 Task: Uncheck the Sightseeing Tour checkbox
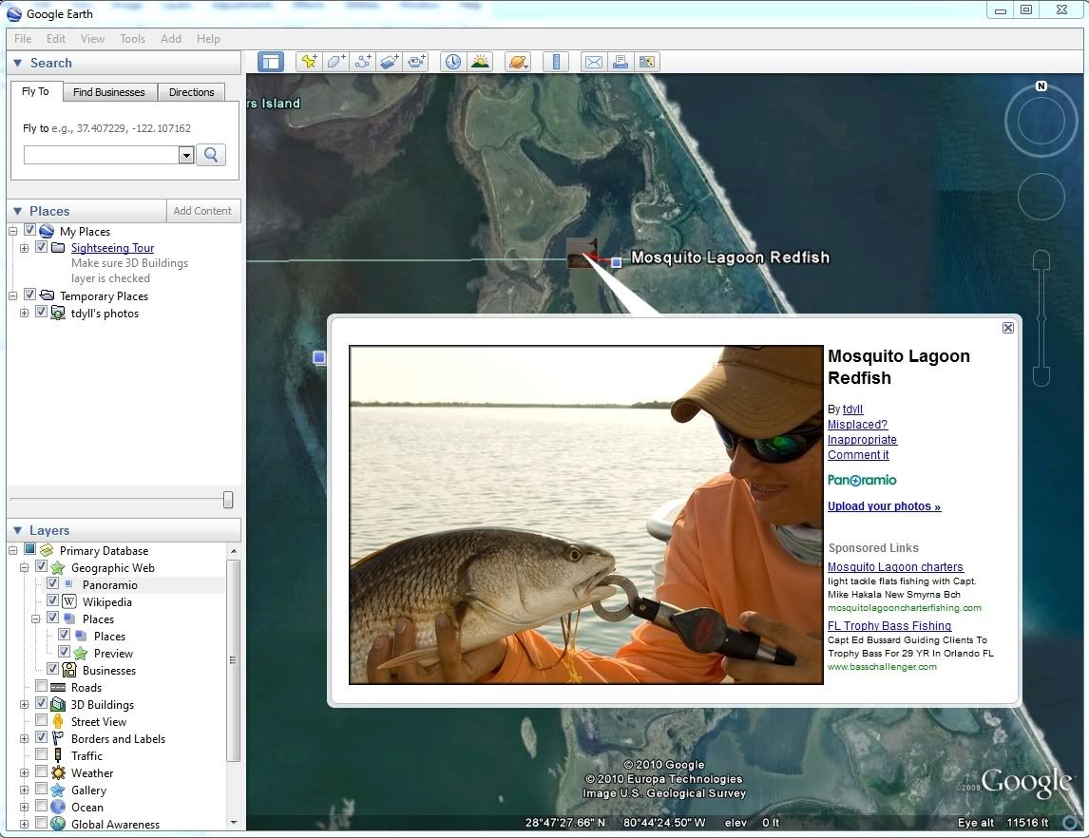point(42,246)
